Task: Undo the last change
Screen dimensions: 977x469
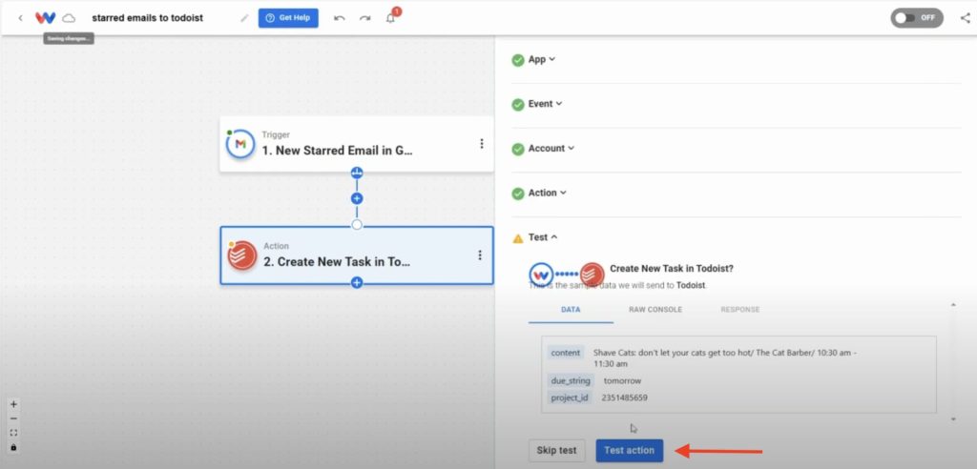Action: 340,18
